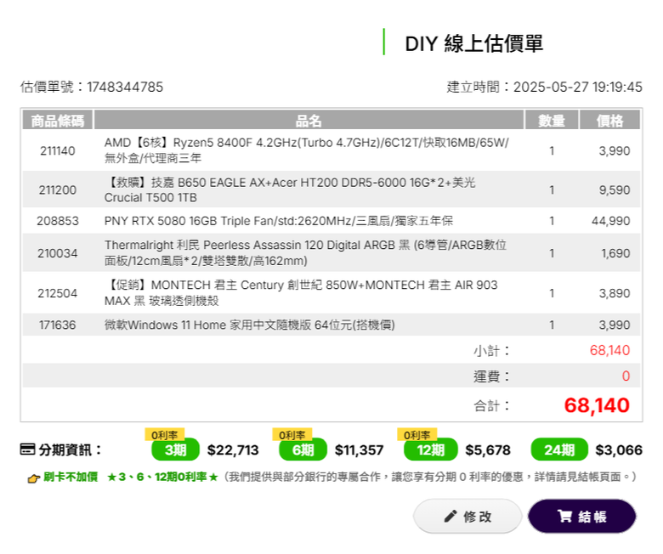Click the 估價單號 1748344785 text
Image resolution: width=663 pixels, height=554 pixels.
tap(91, 87)
